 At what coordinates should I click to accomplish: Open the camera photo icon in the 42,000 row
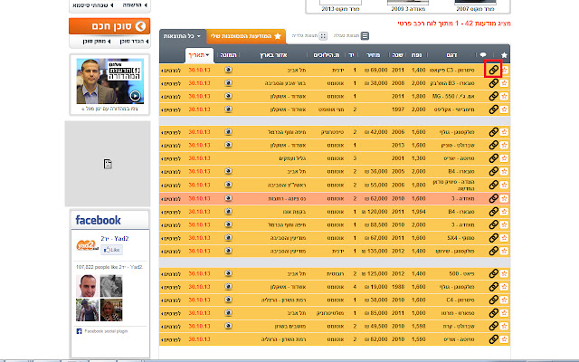coord(229,131)
